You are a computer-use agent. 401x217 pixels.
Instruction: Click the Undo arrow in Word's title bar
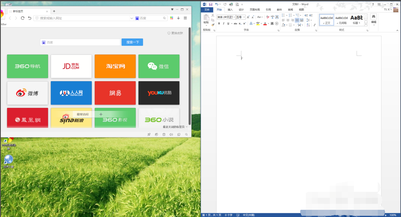coord(216,4)
